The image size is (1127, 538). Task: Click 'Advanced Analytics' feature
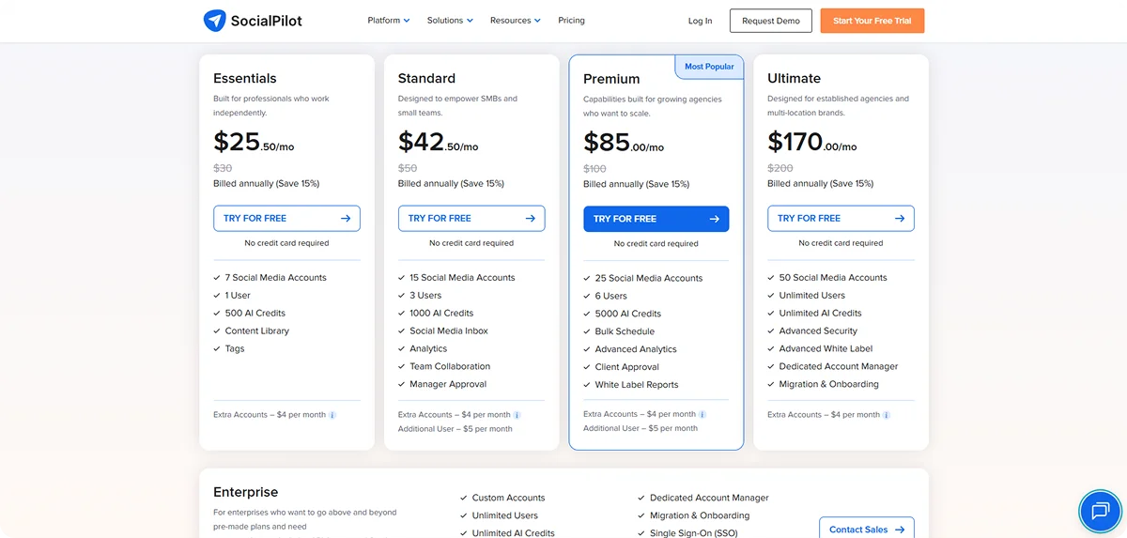click(x=636, y=350)
